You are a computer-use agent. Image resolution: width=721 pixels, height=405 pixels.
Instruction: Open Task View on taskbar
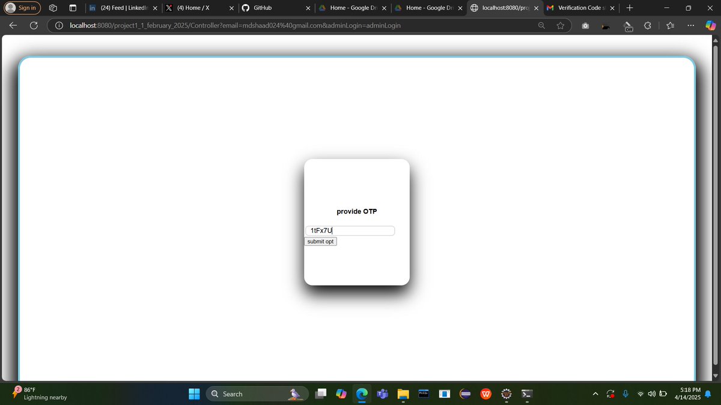(x=322, y=394)
